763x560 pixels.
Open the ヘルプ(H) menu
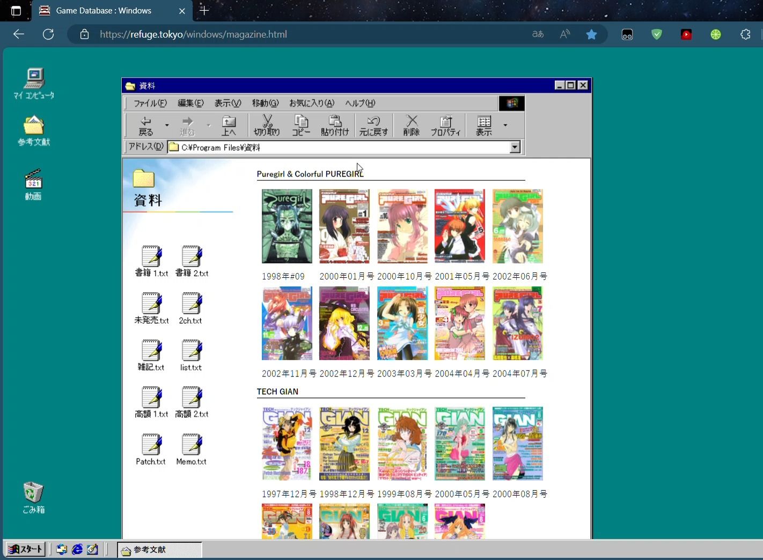pyautogui.click(x=360, y=103)
